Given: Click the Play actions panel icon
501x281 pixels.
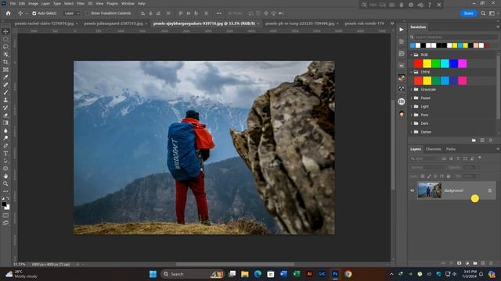Looking at the screenshot, I should tap(402, 30).
